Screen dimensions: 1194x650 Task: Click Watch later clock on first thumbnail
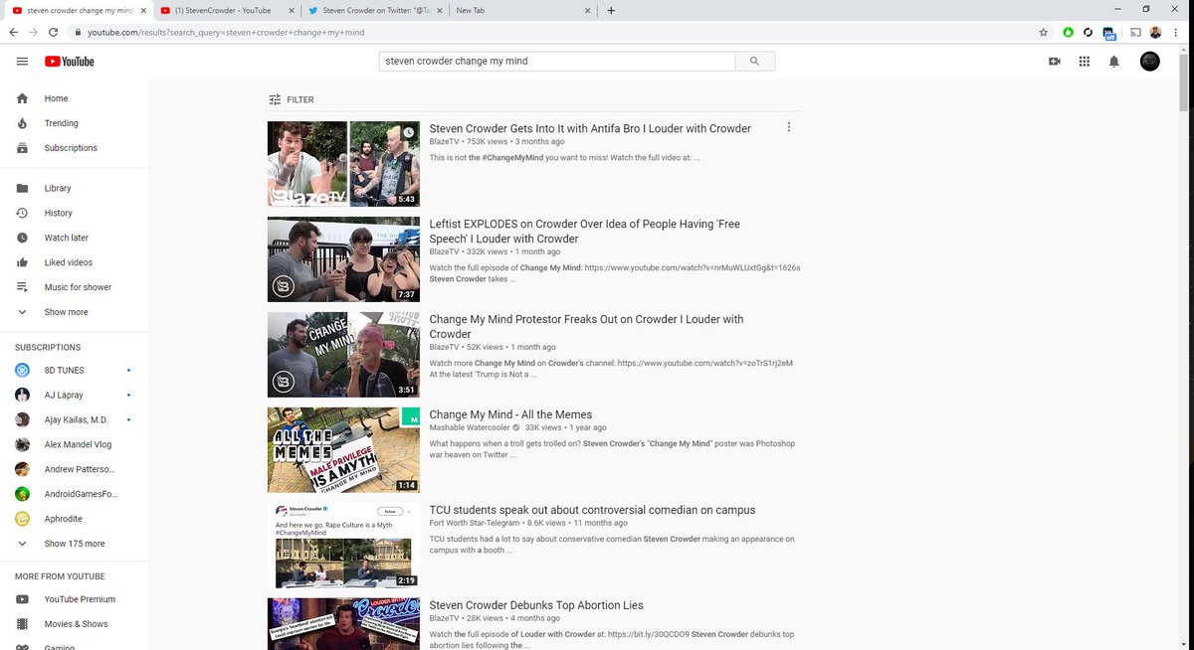click(x=409, y=132)
